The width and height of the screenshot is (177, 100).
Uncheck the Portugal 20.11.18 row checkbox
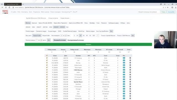47,89
